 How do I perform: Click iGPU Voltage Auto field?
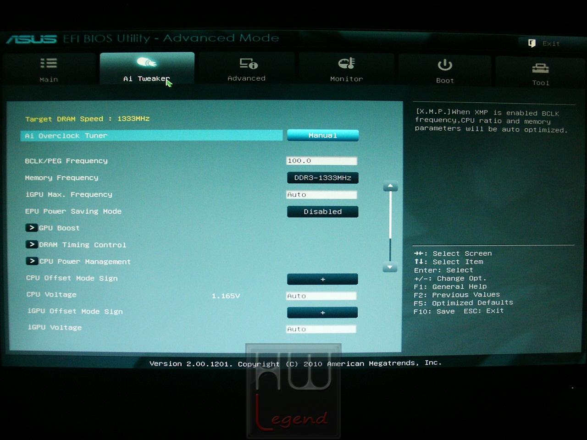(321, 329)
